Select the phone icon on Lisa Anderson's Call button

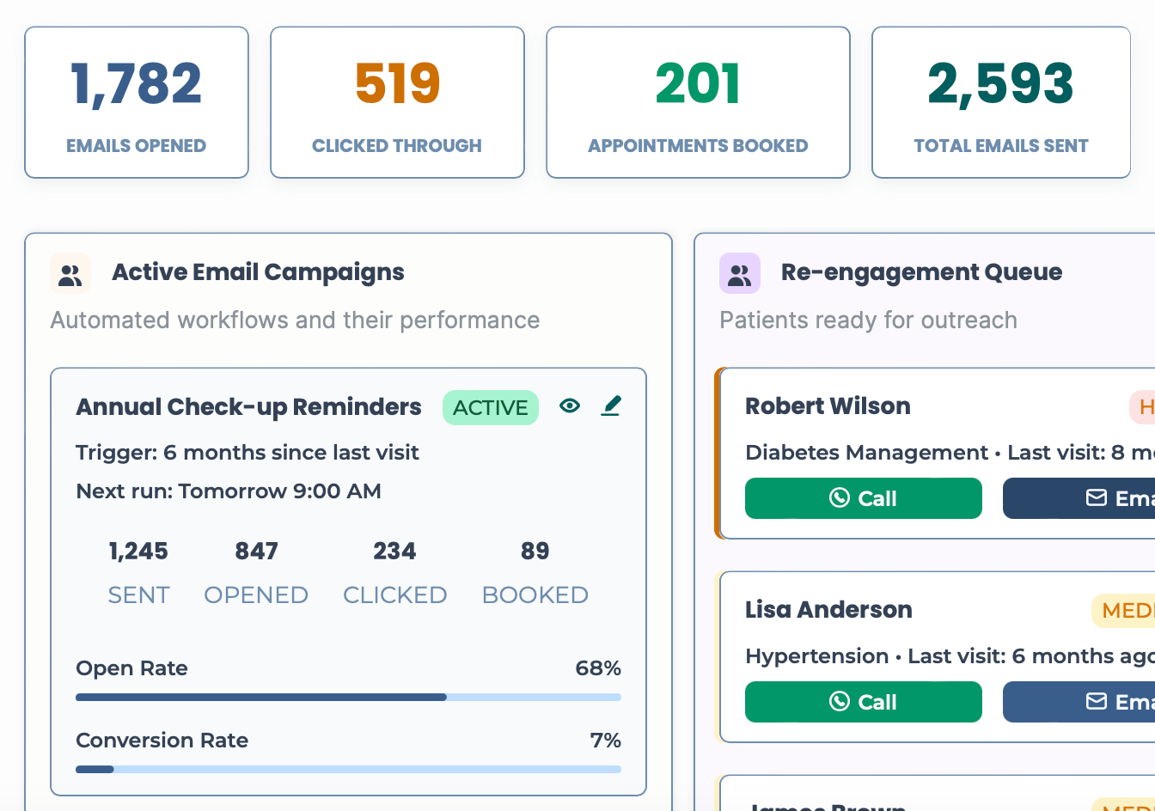pyautogui.click(x=840, y=702)
